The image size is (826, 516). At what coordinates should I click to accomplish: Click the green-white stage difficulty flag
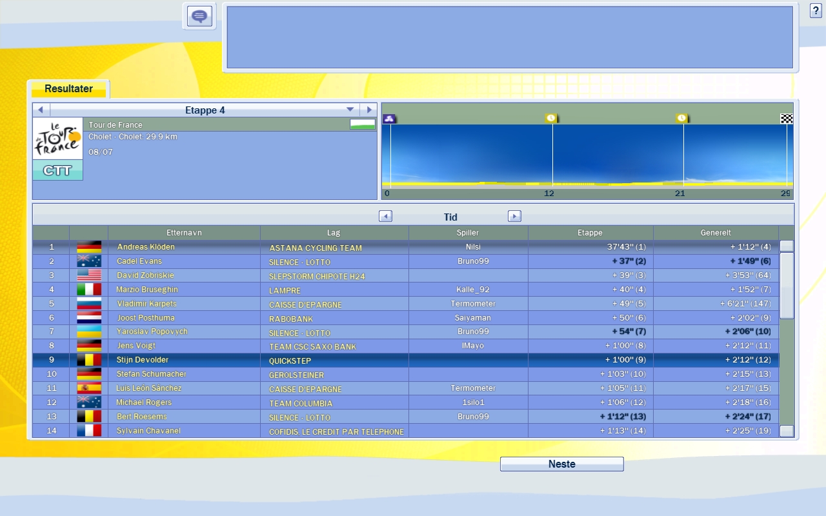tap(363, 124)
